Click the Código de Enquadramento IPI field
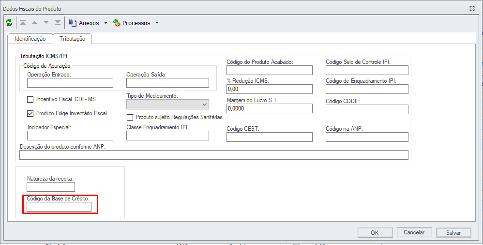Image resolution: width=483 pixels, height=245 pixels. tap(367, 89)
